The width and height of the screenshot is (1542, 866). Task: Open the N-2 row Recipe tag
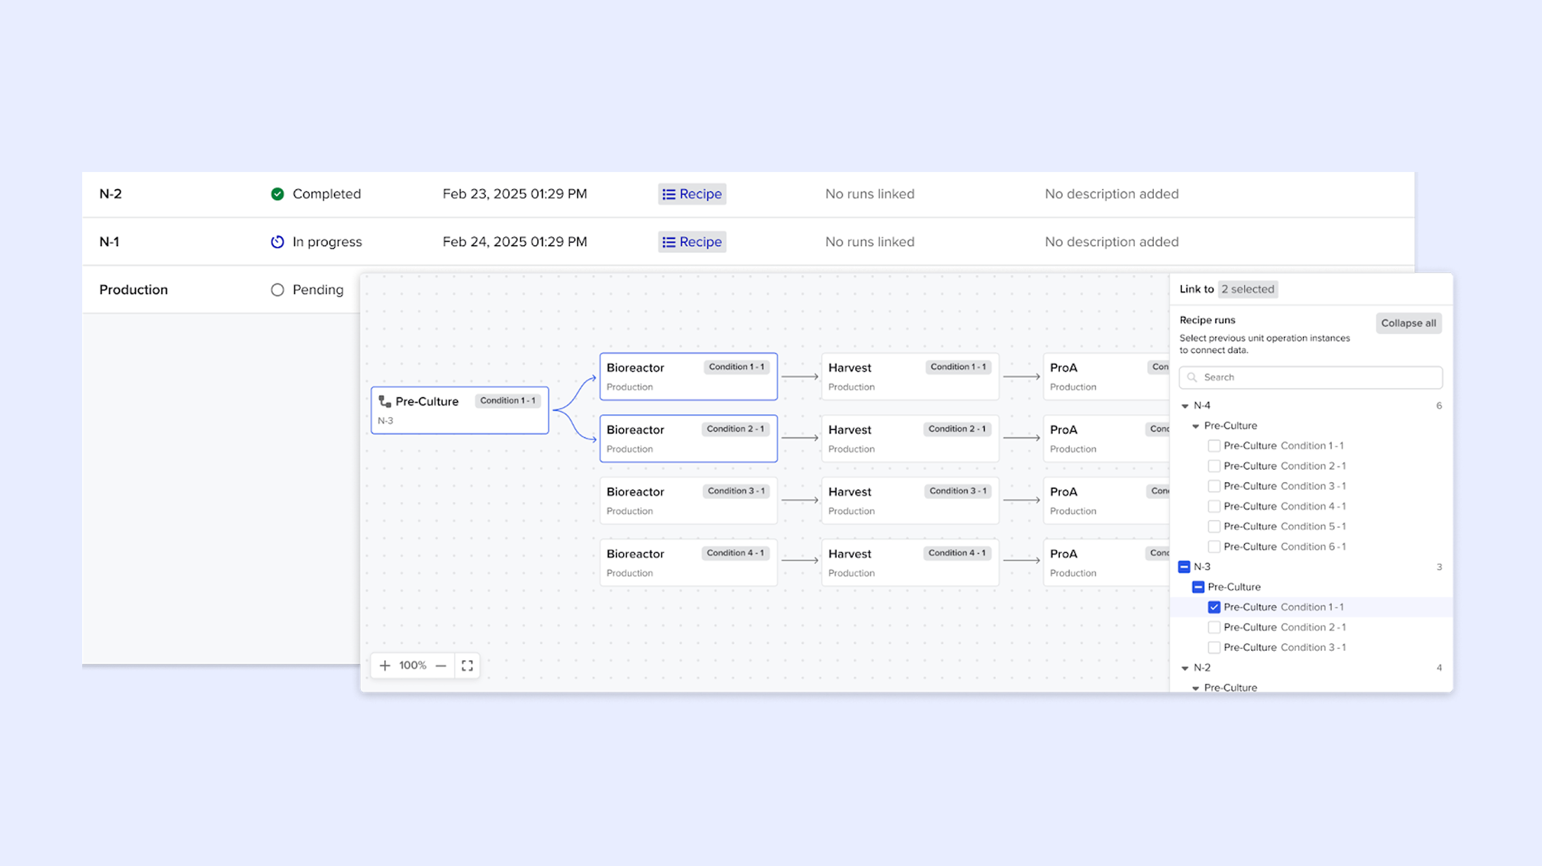tap(692, 194)
